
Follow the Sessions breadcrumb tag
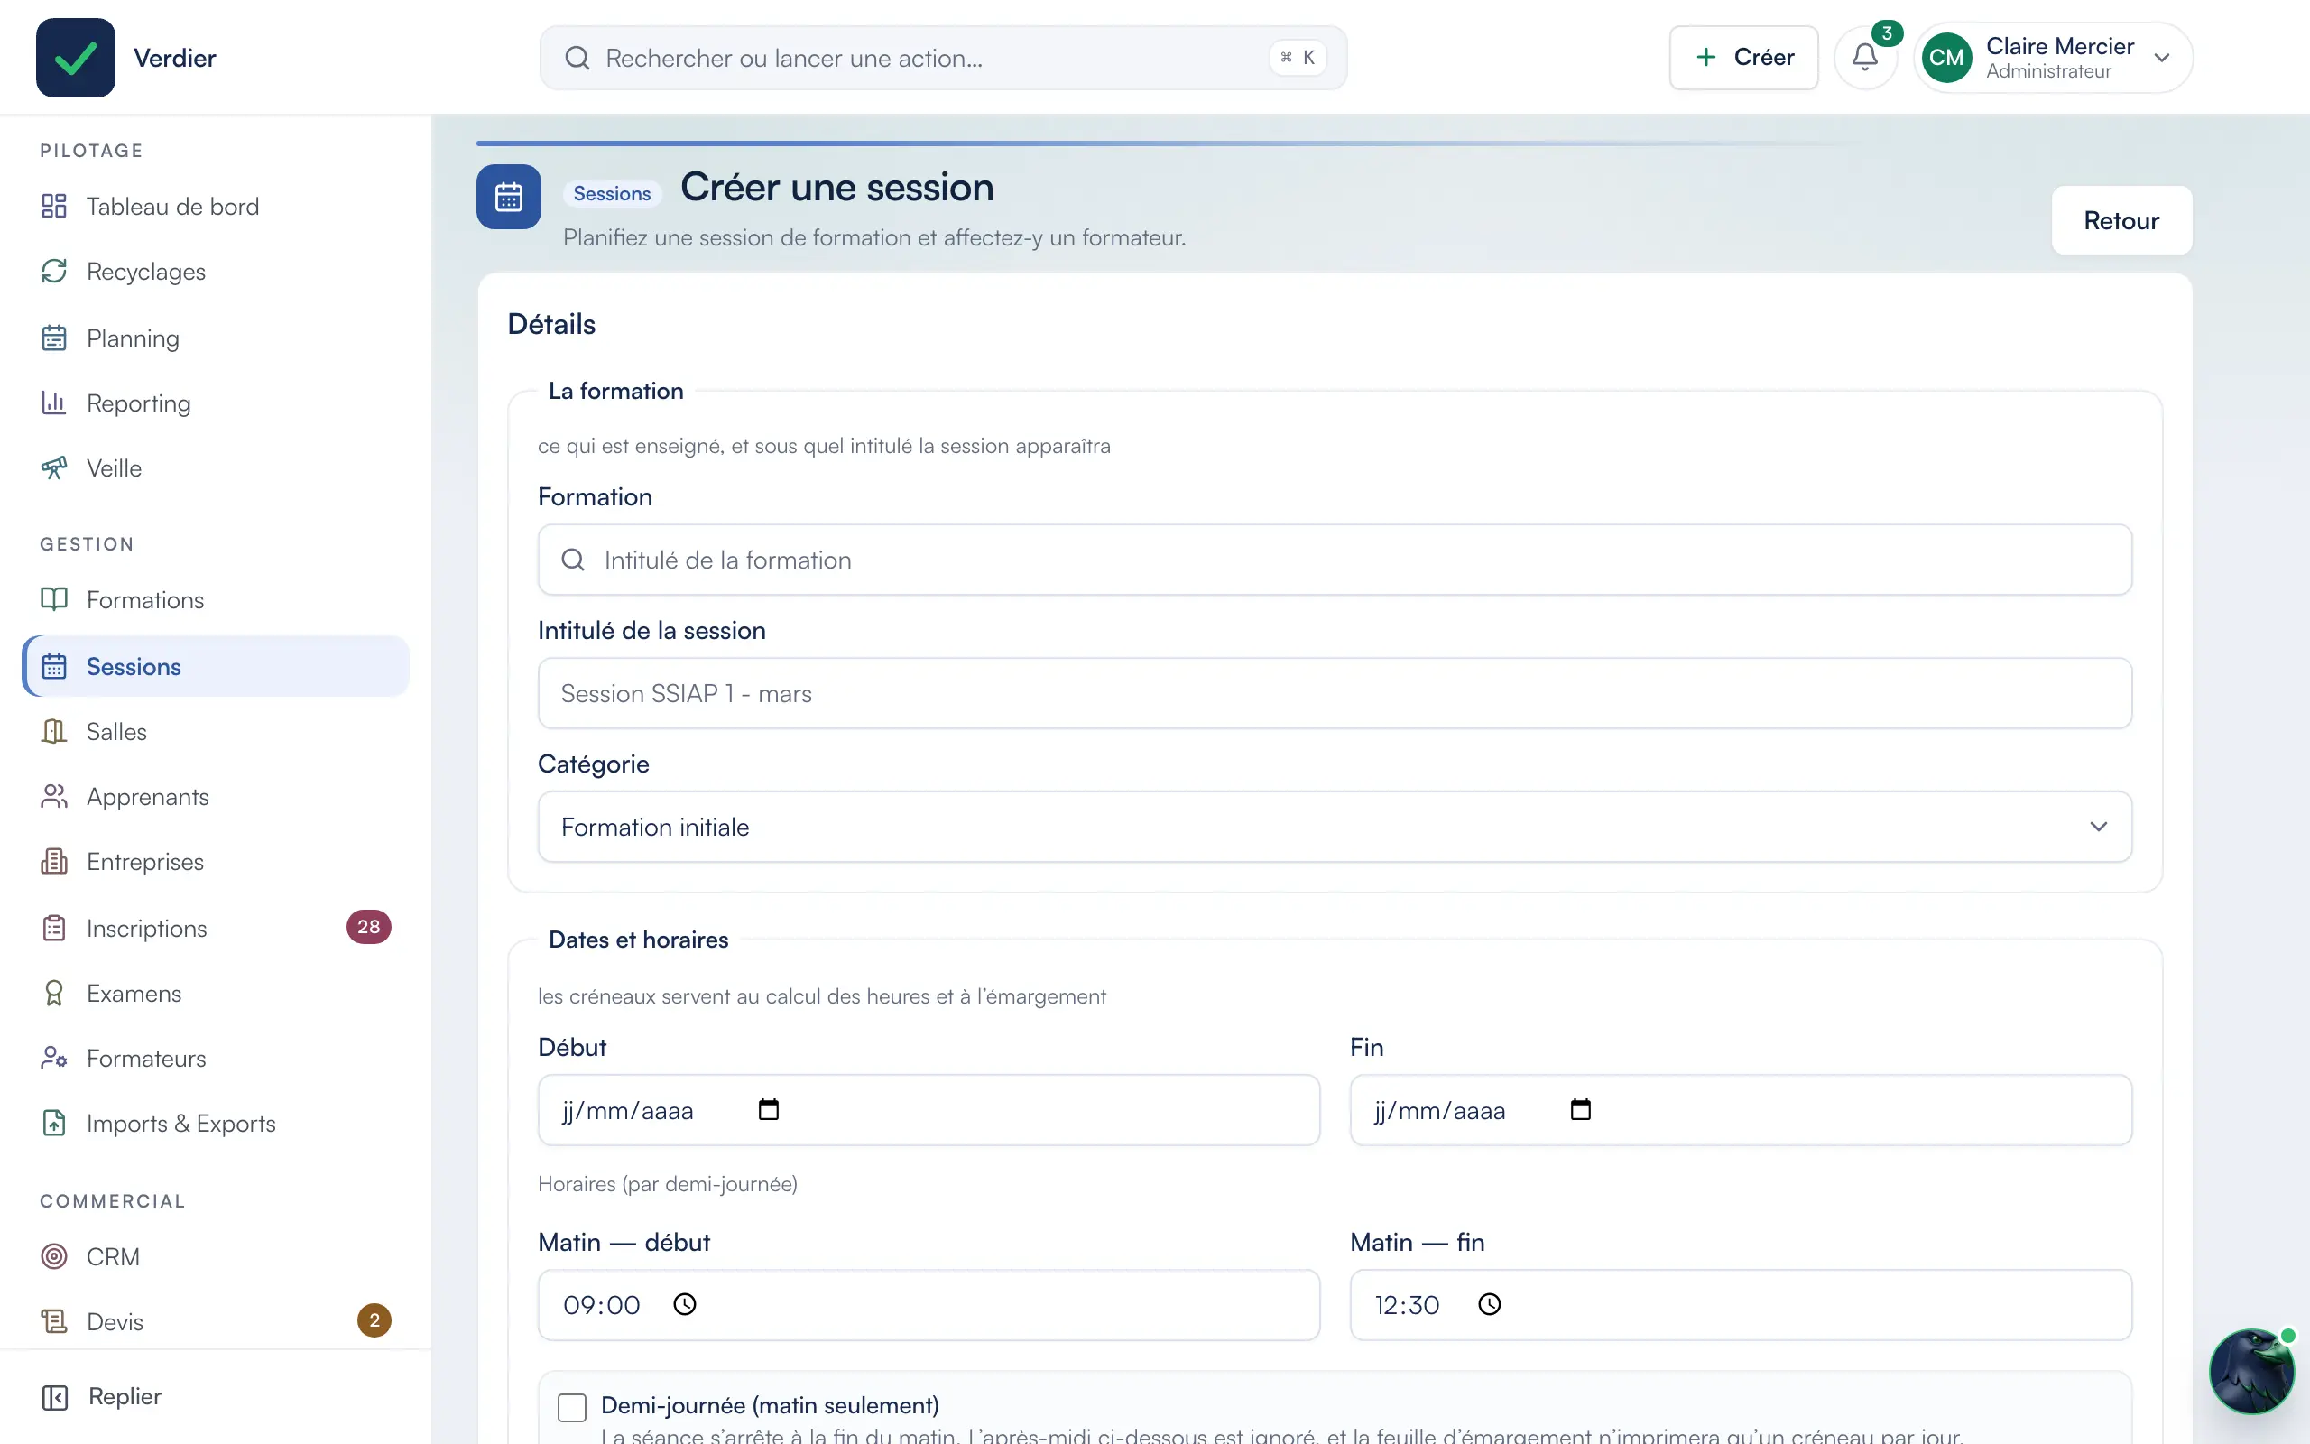612,194
